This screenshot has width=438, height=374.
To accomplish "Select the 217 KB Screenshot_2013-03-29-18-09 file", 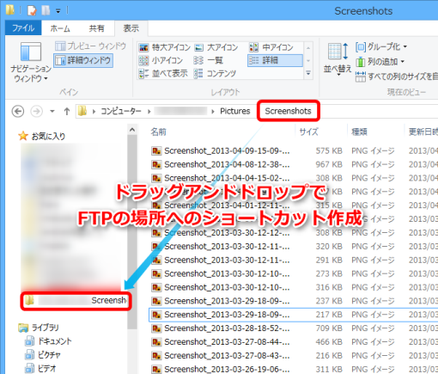I will coord(227,315).
